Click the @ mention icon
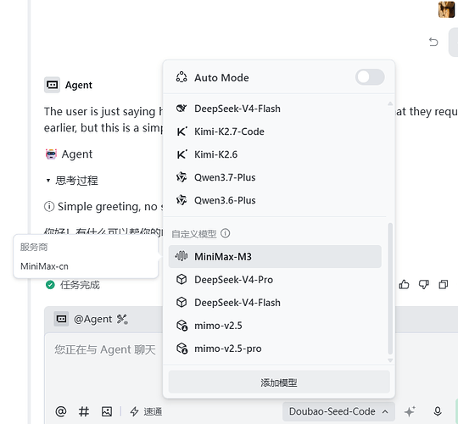 click(61, 411)
